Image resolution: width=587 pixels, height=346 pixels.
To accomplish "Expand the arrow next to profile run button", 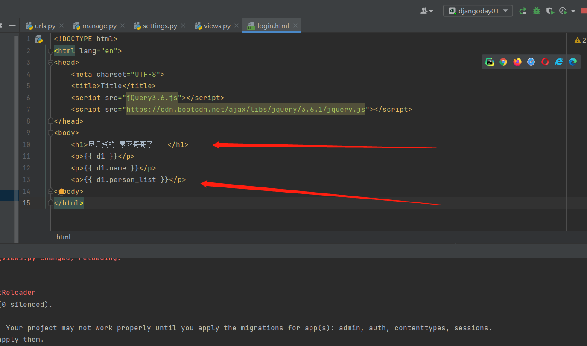I will [573, 11].
